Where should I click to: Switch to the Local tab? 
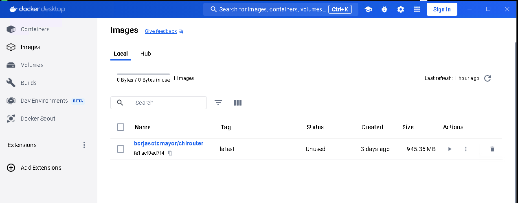121,54
